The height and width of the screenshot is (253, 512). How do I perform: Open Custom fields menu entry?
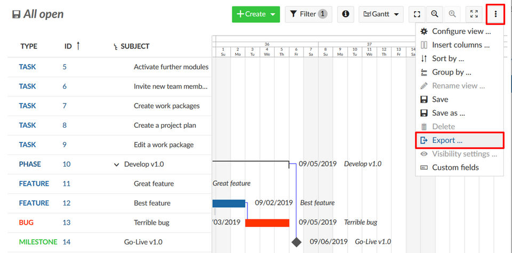(x=459, y=168)
